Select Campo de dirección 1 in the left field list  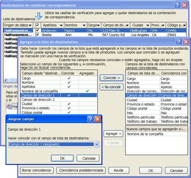(x=59, y=95)
